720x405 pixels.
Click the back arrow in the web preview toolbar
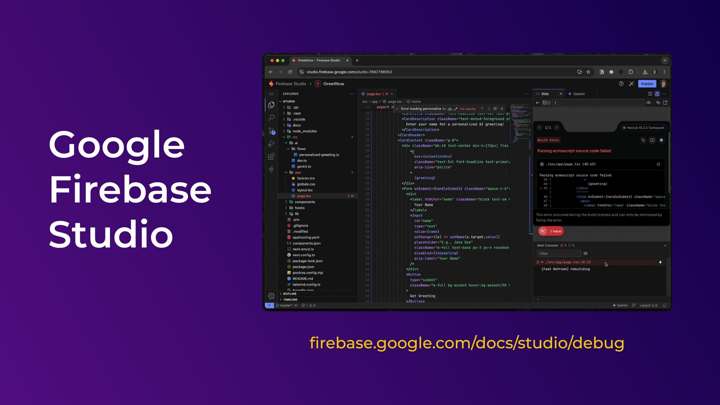(x=538, y=102)
